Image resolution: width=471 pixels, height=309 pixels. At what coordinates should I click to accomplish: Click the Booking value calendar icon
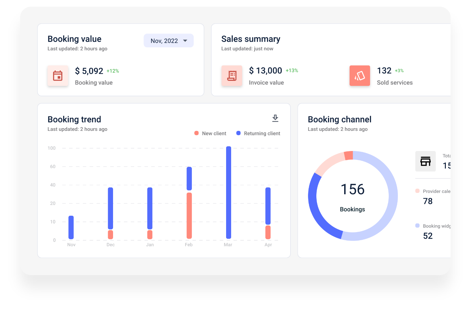pyautogui.click(x=58, y=76)
